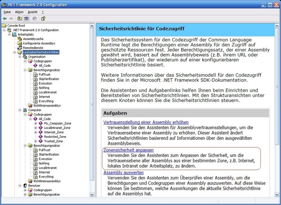Click the right pane scroll-up arrow
This screenshot has height=205, width=281.
pyautogui.click(x=277, y=26)
